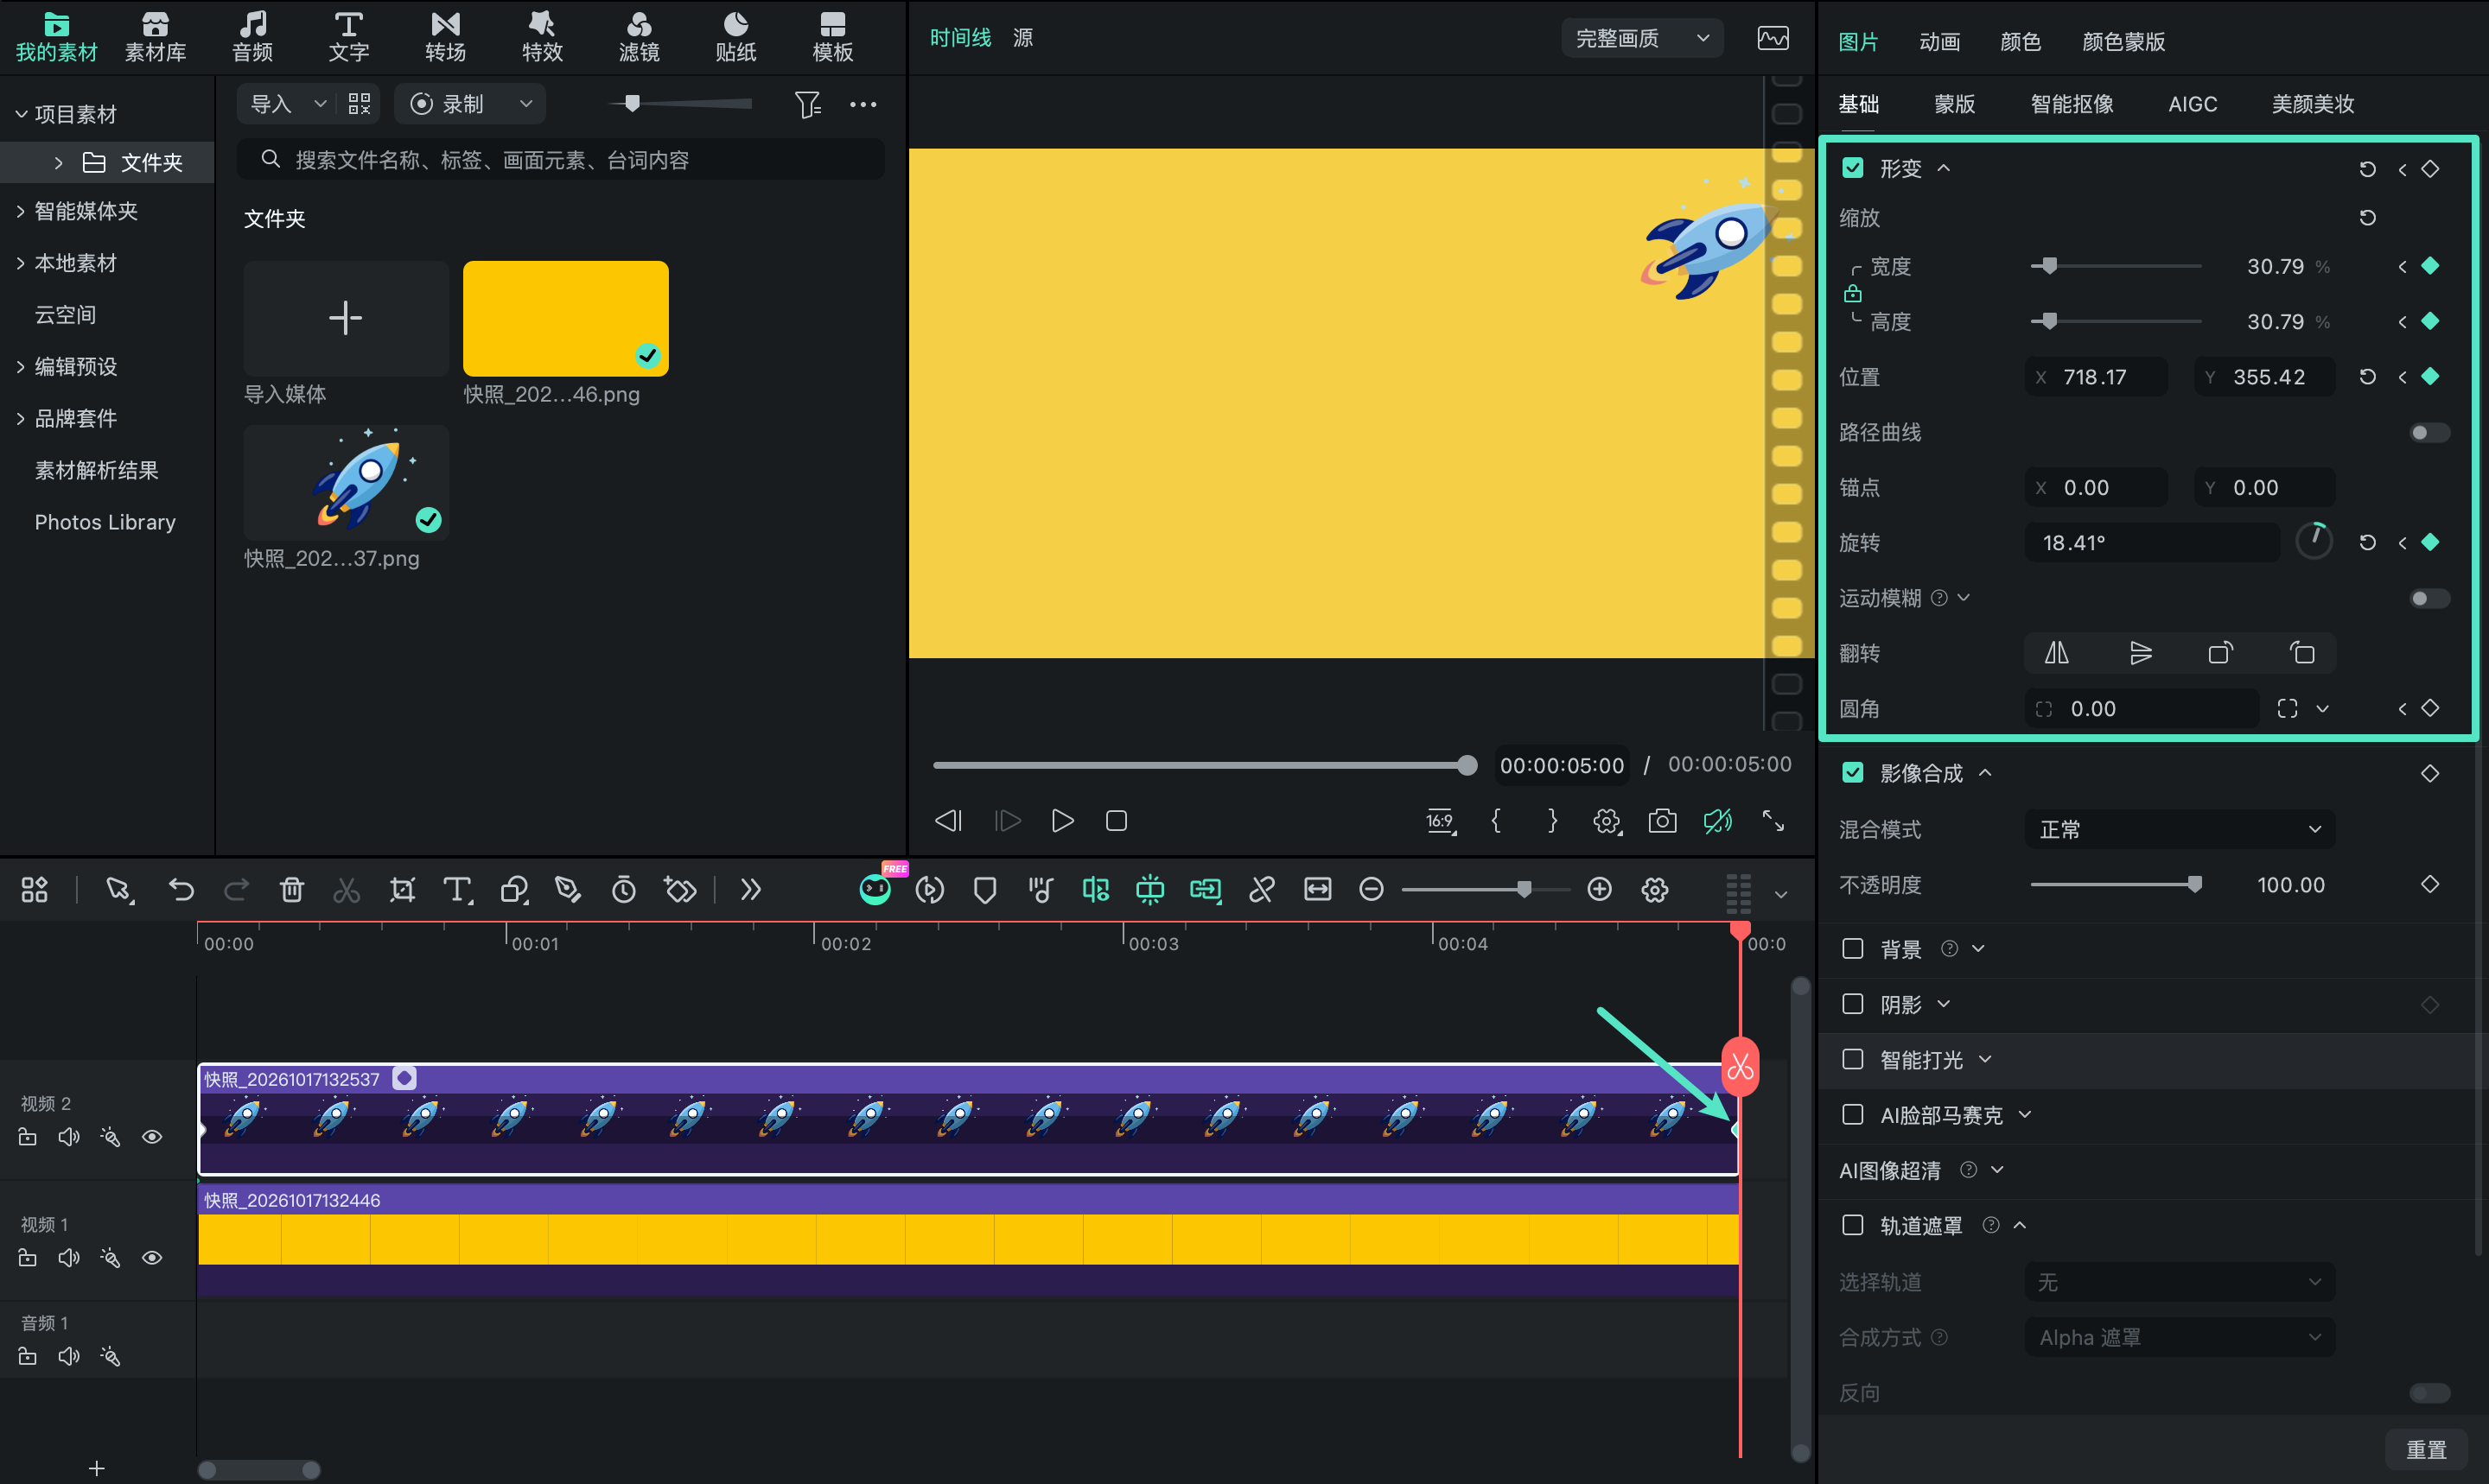The image size is (2489, 1484).
Task: Zoom out timeline with minus icon
Action: 1372,889
